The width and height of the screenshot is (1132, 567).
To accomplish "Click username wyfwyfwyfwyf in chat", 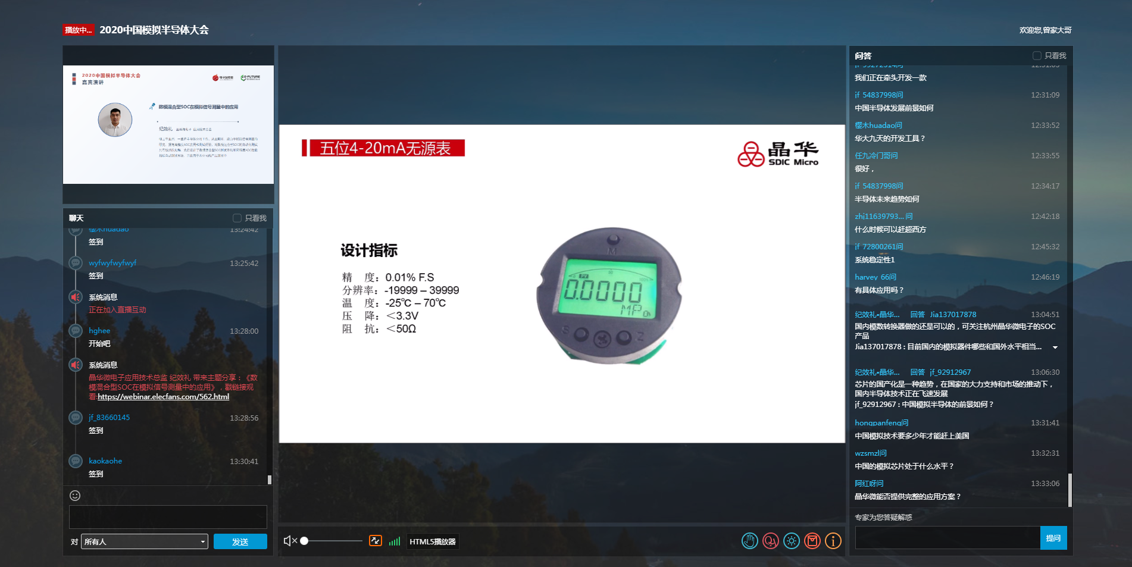I will (112, 263).
